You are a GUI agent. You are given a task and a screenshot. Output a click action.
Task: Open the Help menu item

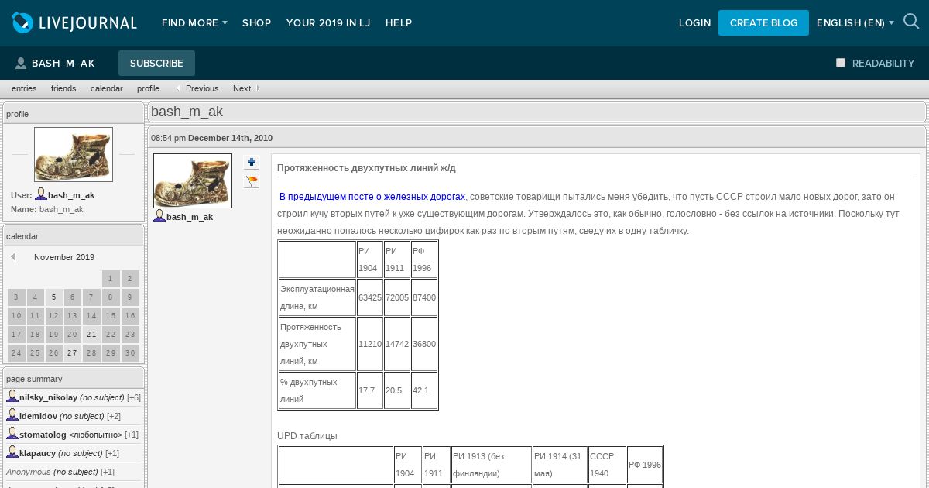(x=399, y=23)
